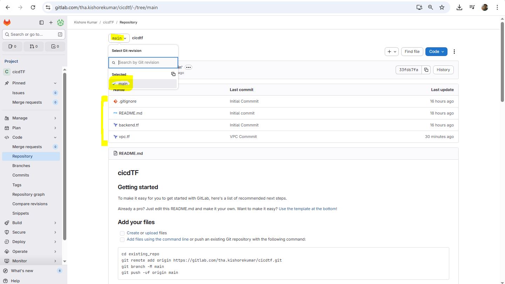Image resolution: width=505 pixels, height=284 pixels.
Task: Check the 'Create or upload files' checkbox
Action: [x=122, y=233]
